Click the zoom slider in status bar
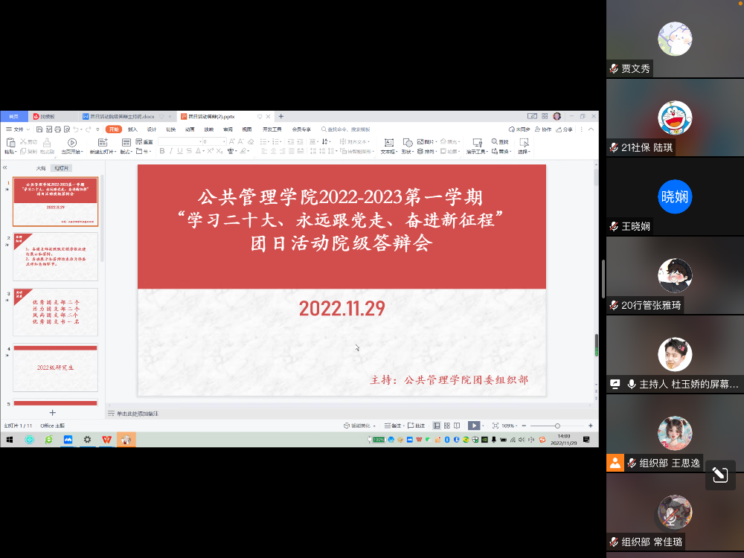 click(557, 426)
